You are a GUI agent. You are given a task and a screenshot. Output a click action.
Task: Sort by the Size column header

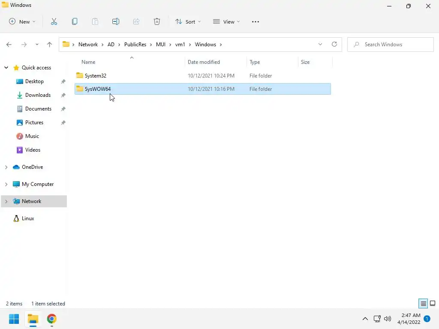click(305, 62)
